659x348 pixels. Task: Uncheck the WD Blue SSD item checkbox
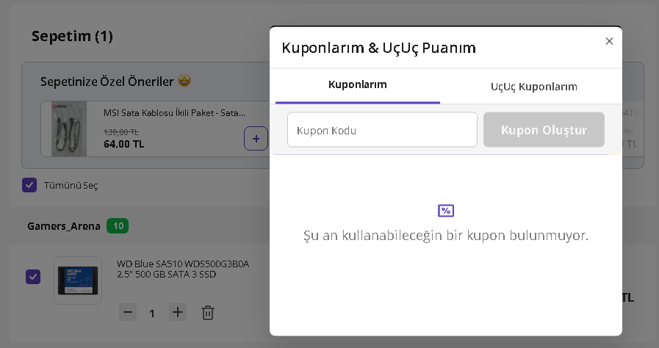click(x=33, y=277)
